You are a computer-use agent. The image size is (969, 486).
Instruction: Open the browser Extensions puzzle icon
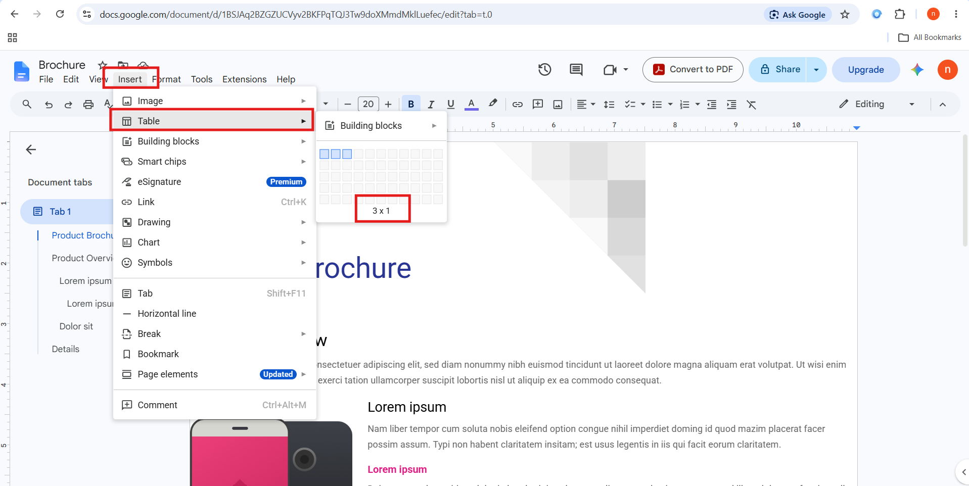(x=900, y=14)
